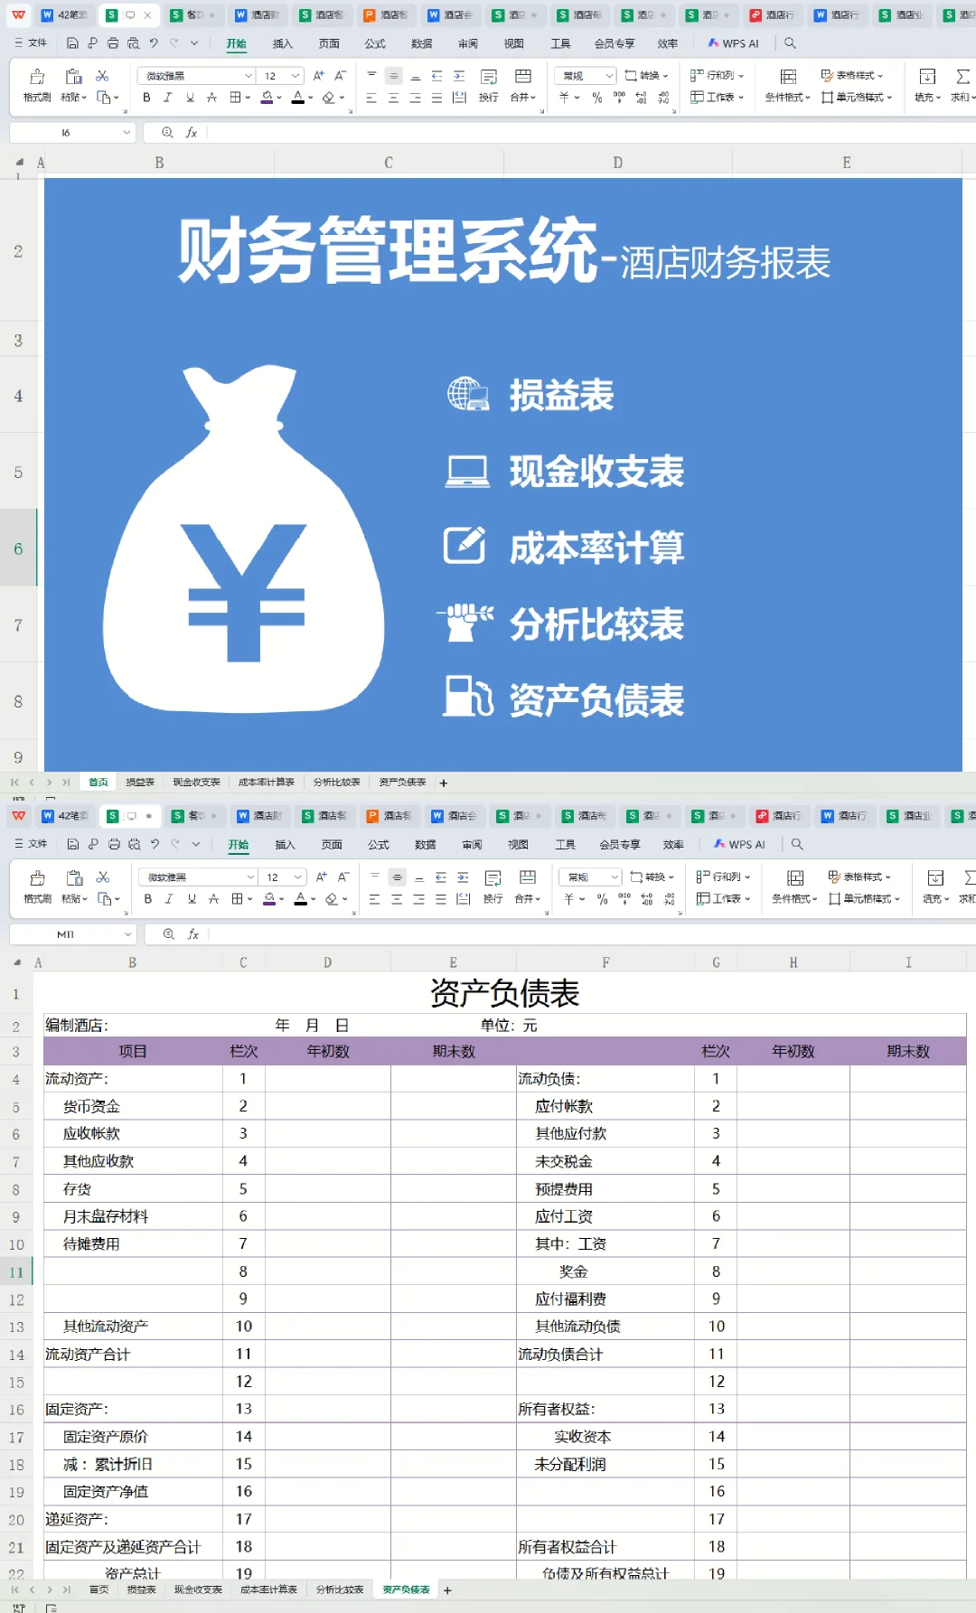The height and width of the screenshot is (1613, 976).
Task: Click the add sheet plus button in the upper window
Action: pos(443,783)
